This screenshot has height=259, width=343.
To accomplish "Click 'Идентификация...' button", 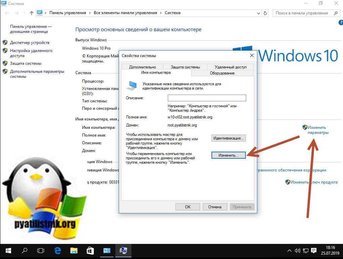I will coord(228,138).
